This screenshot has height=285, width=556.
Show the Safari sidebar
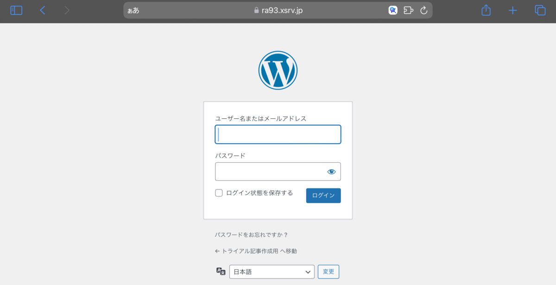point(16,10)
